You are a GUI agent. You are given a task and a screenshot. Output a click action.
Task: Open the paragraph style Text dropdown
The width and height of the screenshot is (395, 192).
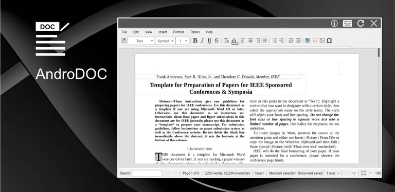(141, 41)
